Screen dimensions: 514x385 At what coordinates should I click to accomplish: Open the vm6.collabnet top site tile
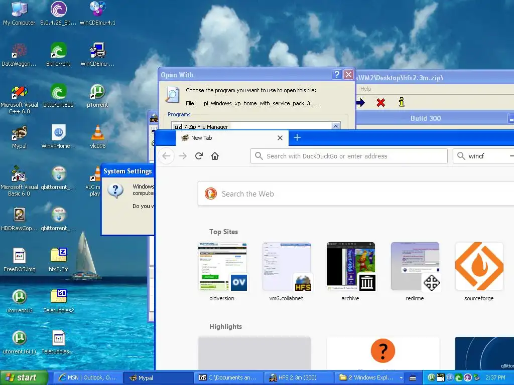click(x=286, y=272)
